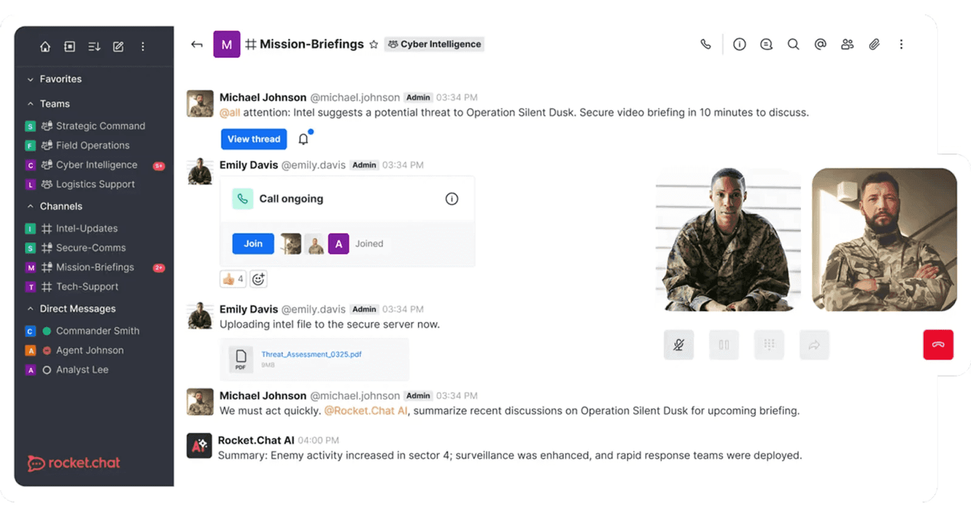Click the thumbs-up reaction with 4
Image resolution: width=971 pixels, height=507 pixels.
(x=232, y=279)
